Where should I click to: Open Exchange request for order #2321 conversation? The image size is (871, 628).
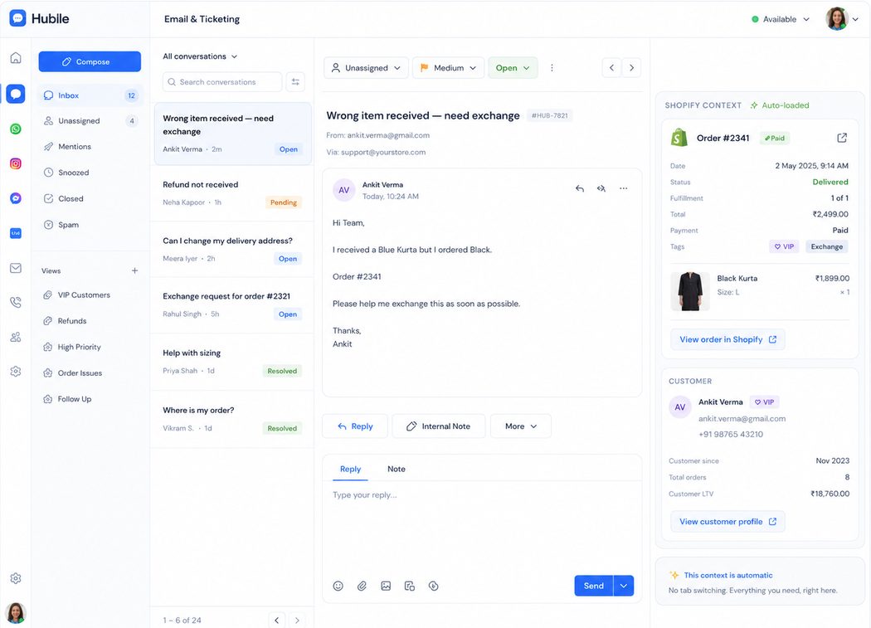pyautogui.click(x=233, y=305)
